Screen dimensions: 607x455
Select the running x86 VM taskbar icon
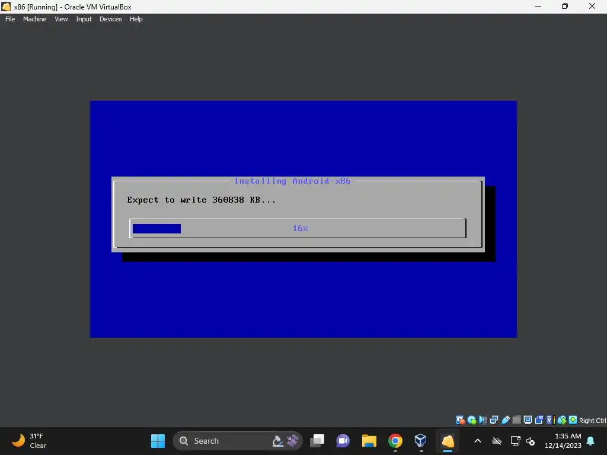tap(448, 441)
